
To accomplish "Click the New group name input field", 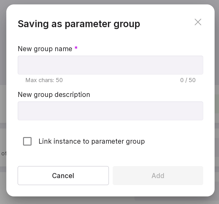I will coord(110,65).
